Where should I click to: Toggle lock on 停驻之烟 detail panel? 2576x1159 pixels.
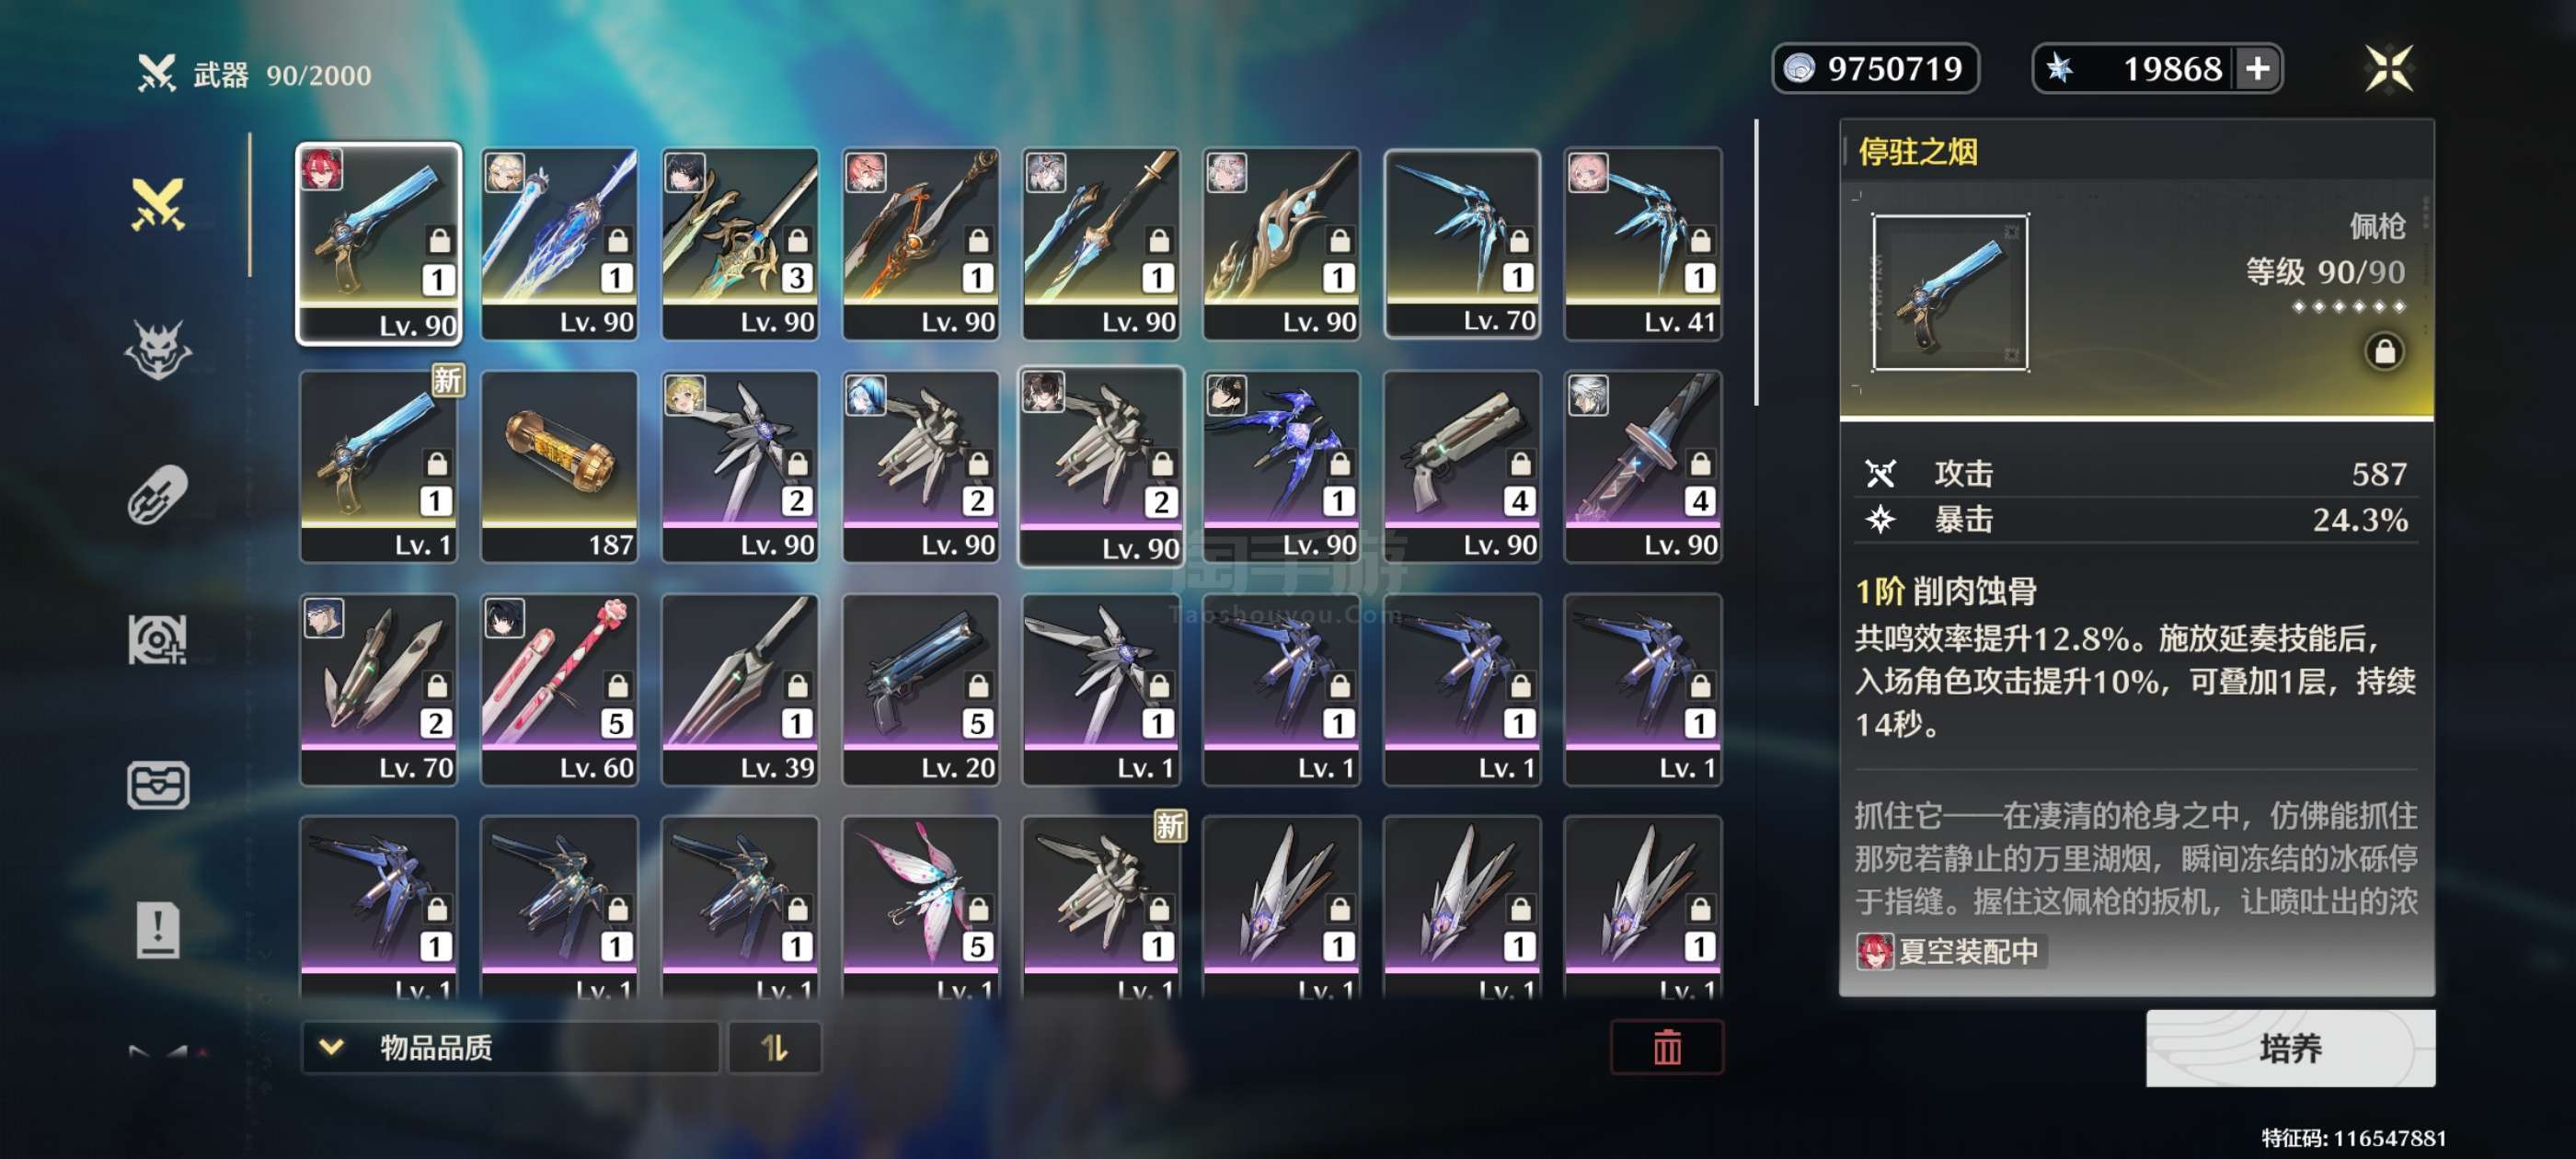point(2384,351)
